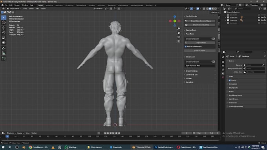Screen dimensions: 267x150
Task: Toggle Add to Pose Library checkbox
Action: click(x=186, y=47)
